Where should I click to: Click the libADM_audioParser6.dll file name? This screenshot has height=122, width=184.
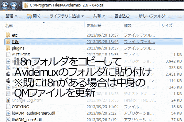coord(33,113)
